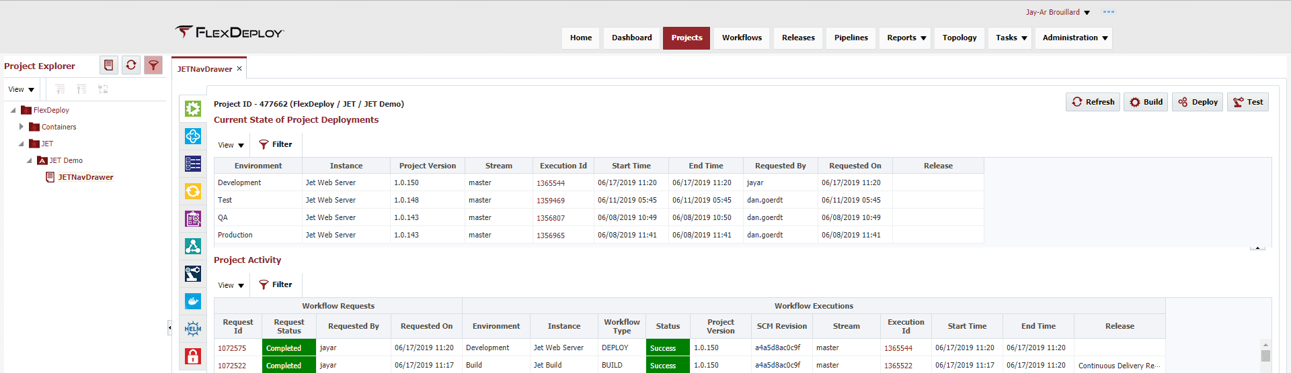This screenshot has width=1291, height=373.
Task: Click the Project Explorer document icon button
Action: [109, 65]
